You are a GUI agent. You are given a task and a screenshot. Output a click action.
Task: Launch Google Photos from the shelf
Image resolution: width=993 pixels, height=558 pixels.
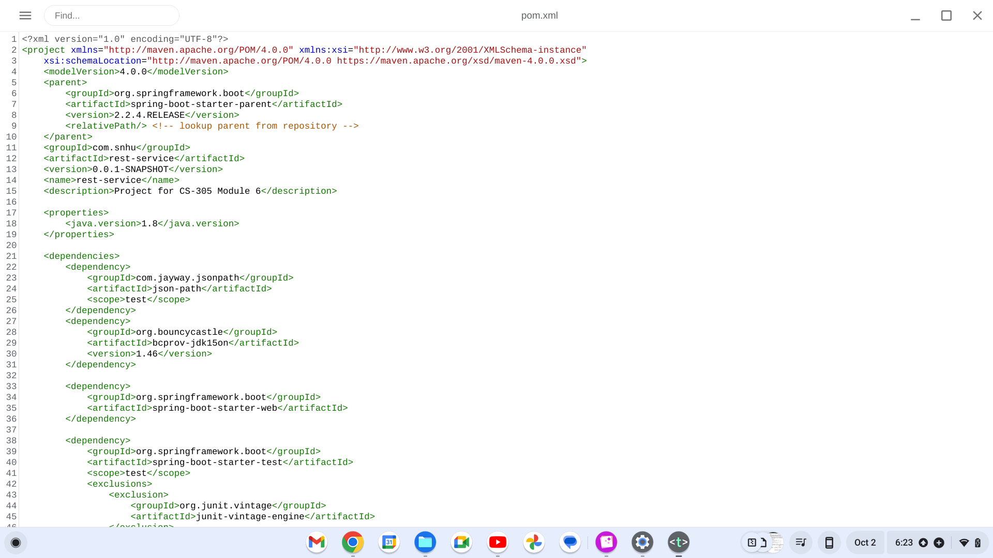click(534, 542)
